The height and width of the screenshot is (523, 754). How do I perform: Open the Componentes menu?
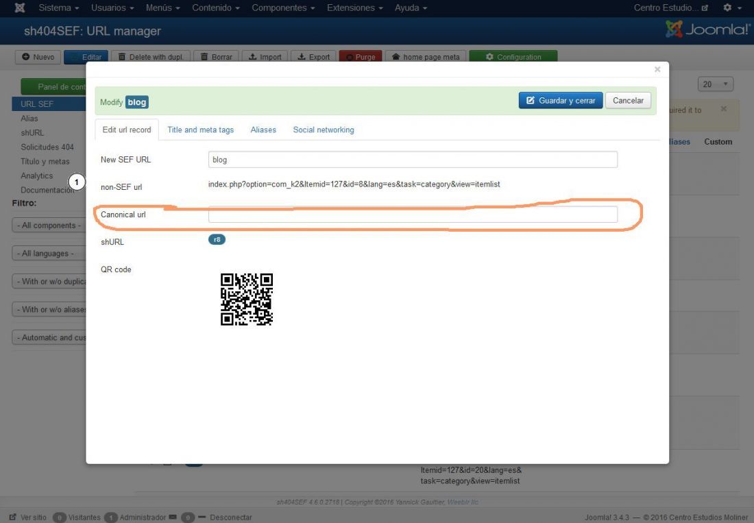coord(283,8)
